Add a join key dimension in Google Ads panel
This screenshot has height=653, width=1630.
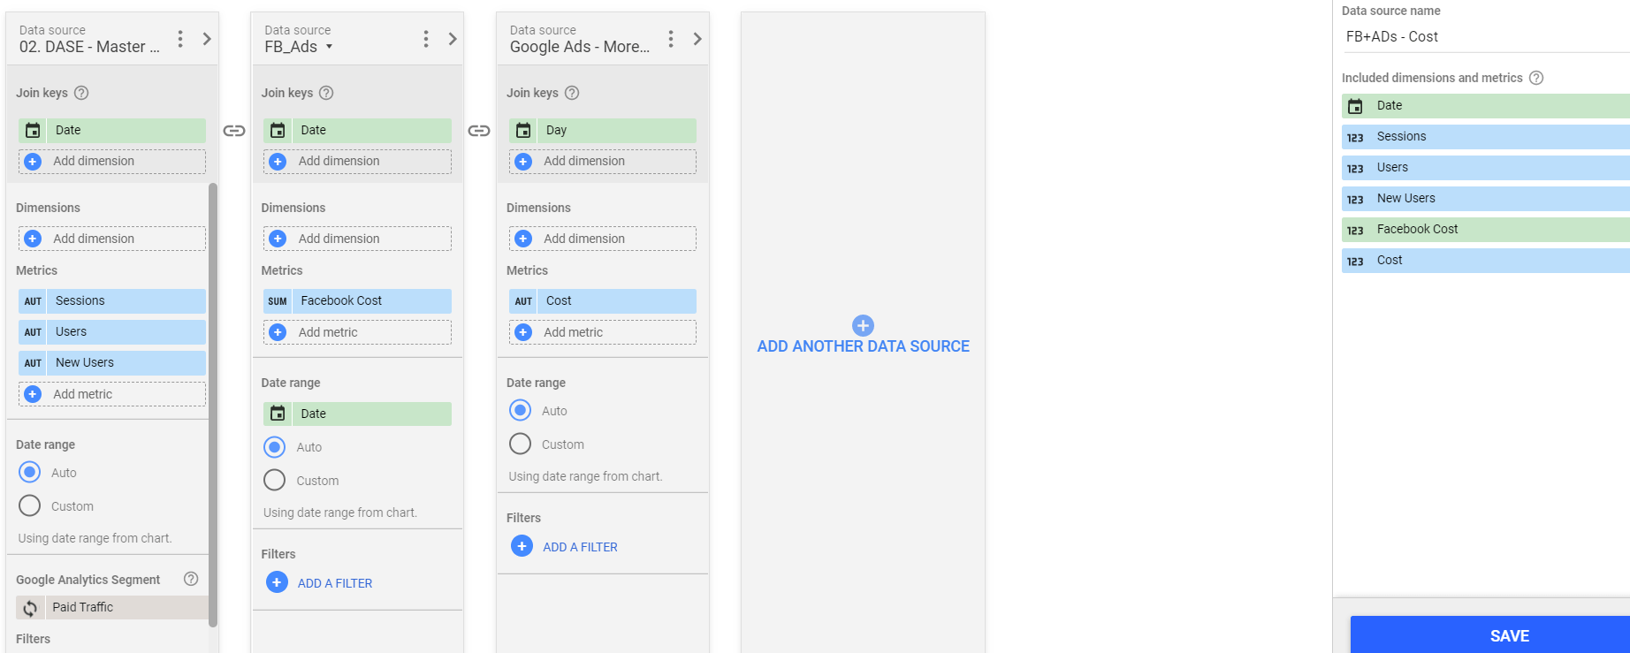(603, 162)
